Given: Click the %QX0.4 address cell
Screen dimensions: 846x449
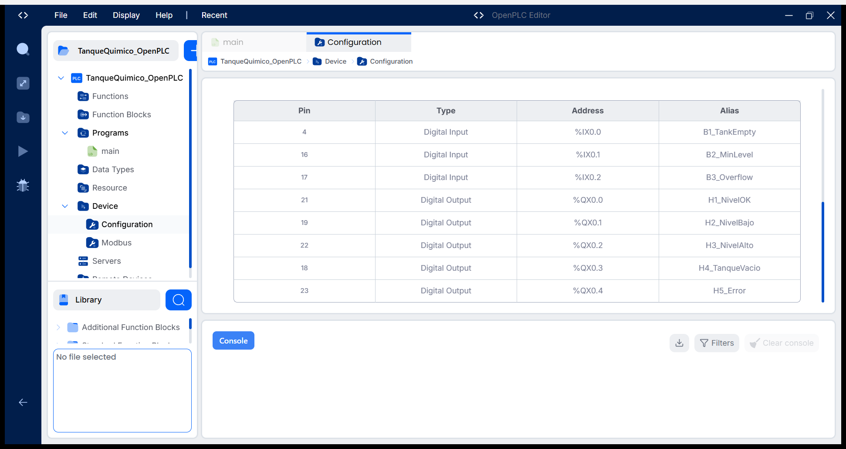Looking at the screenshot, I should point(588,291).
